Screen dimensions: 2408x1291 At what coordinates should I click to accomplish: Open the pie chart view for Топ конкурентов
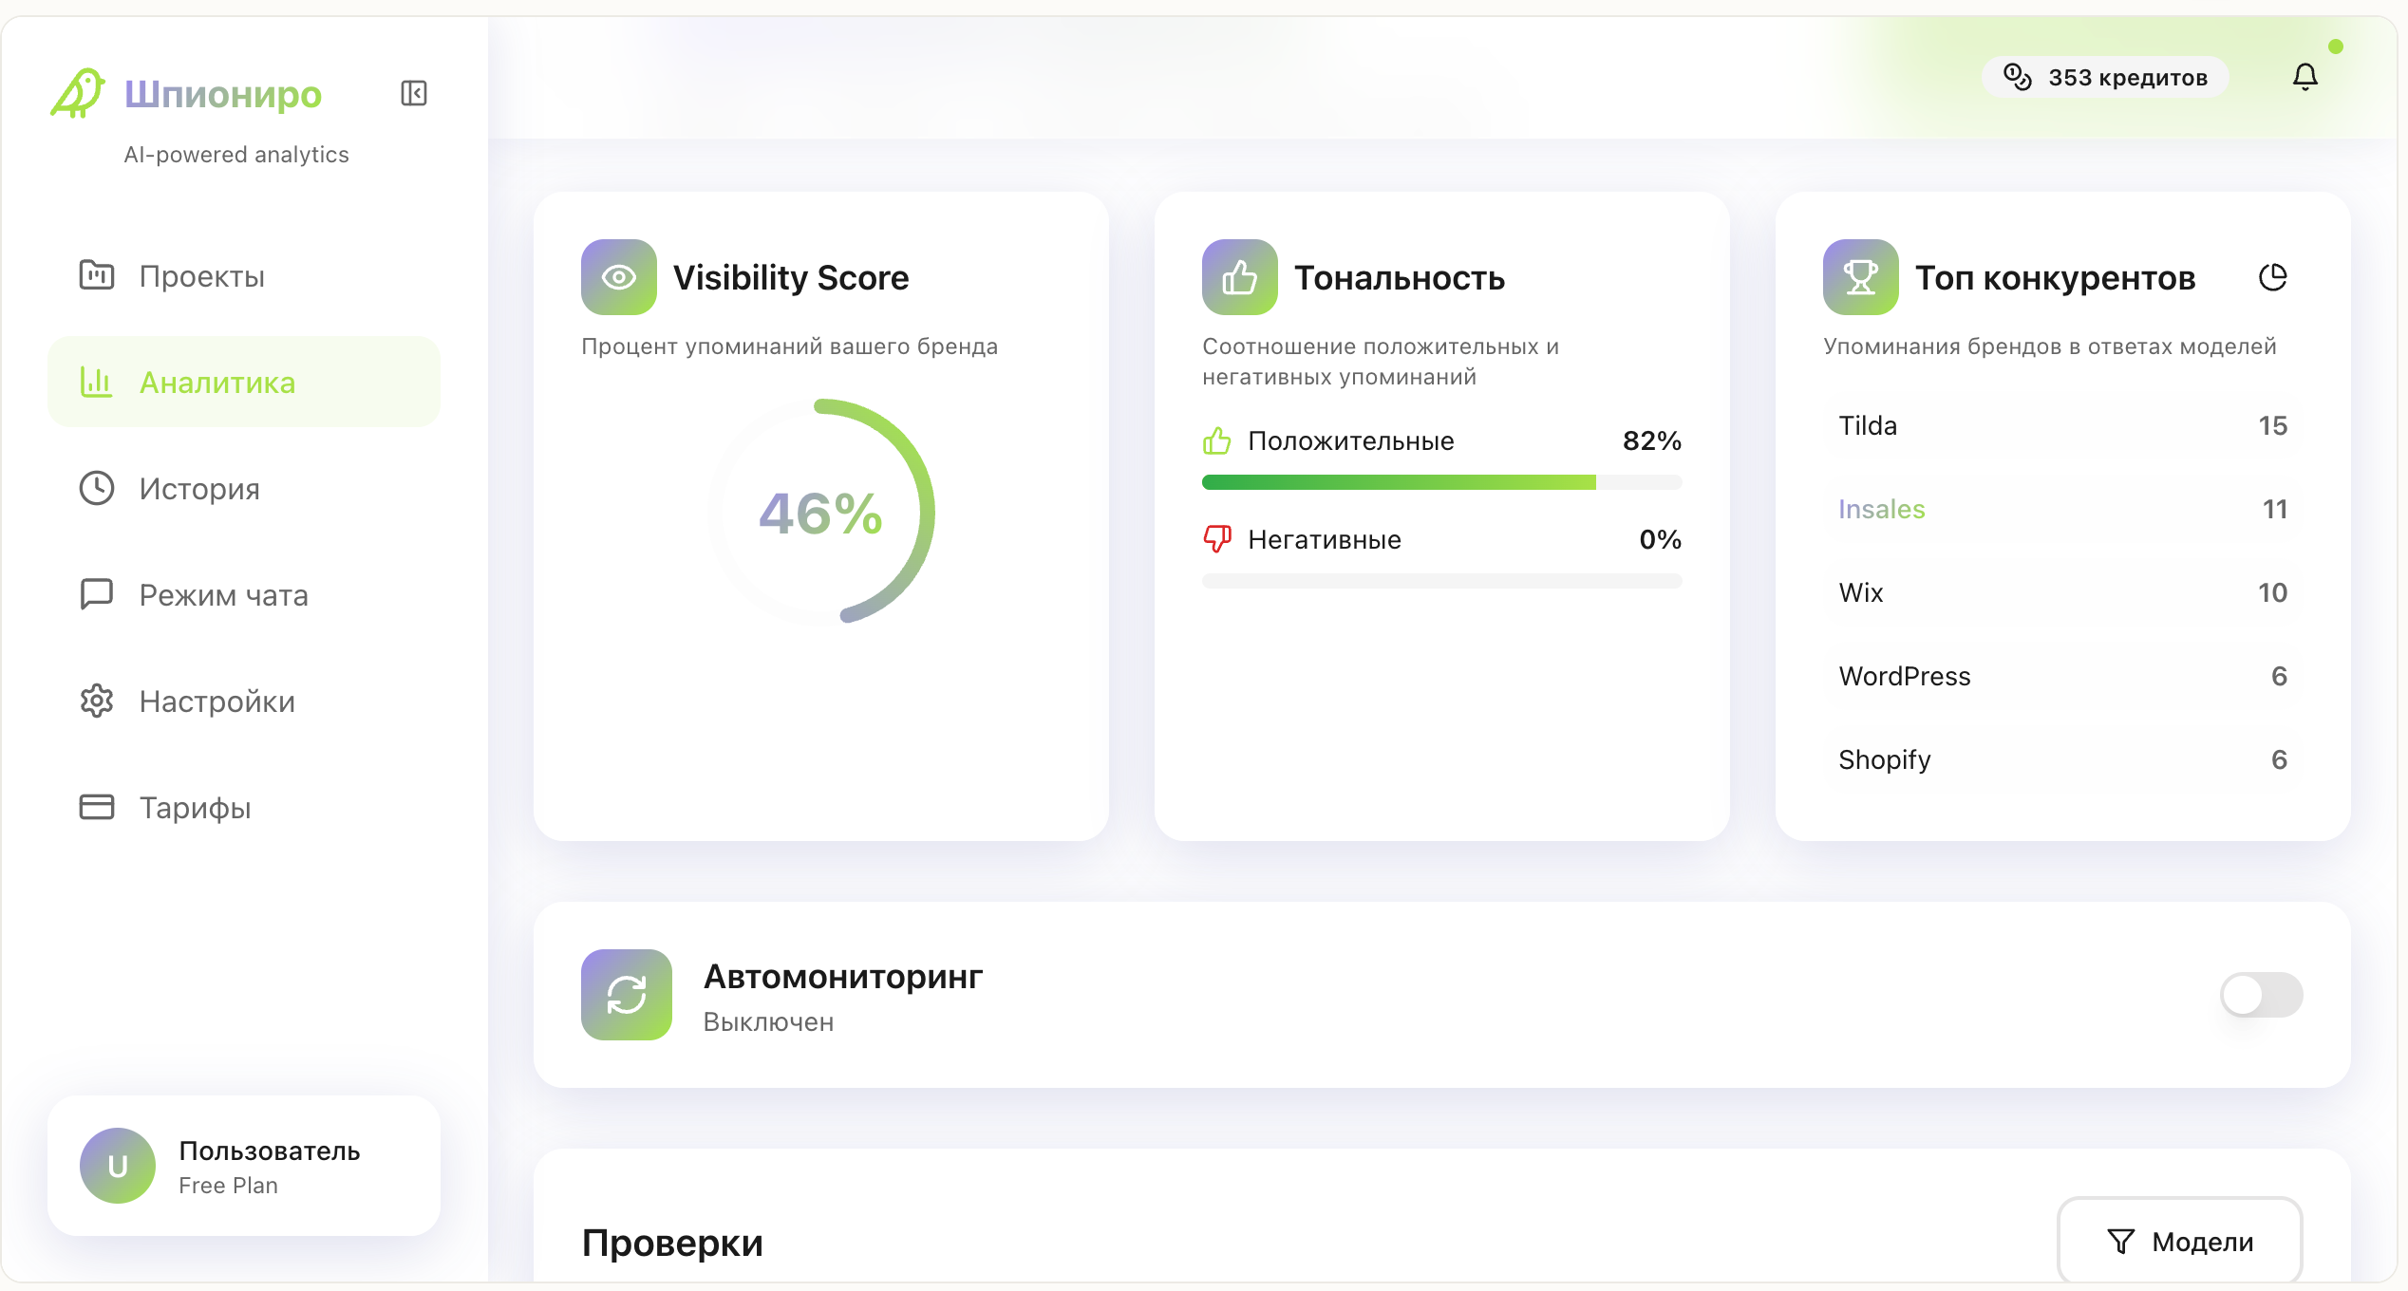tap(2273, 277)
